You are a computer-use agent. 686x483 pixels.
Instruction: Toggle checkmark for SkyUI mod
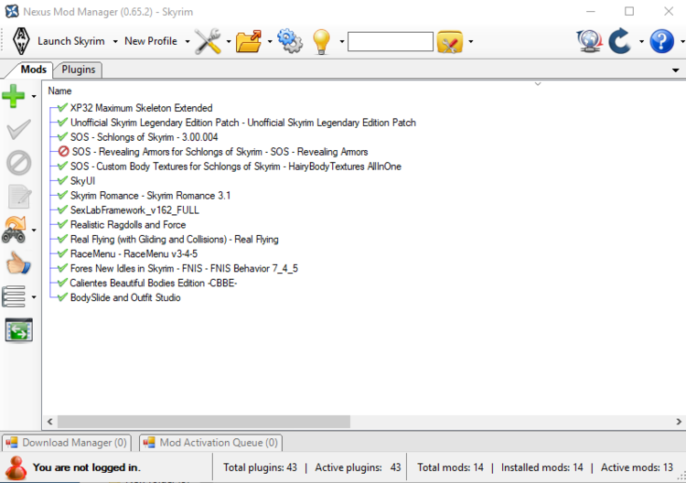pos(62,181)
